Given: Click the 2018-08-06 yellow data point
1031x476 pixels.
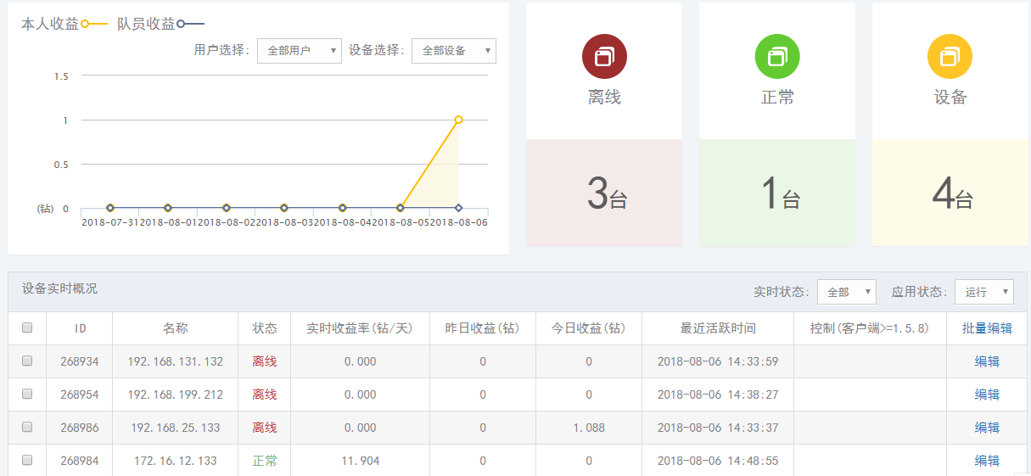Looking at the screenshot, I should [458, 120].
